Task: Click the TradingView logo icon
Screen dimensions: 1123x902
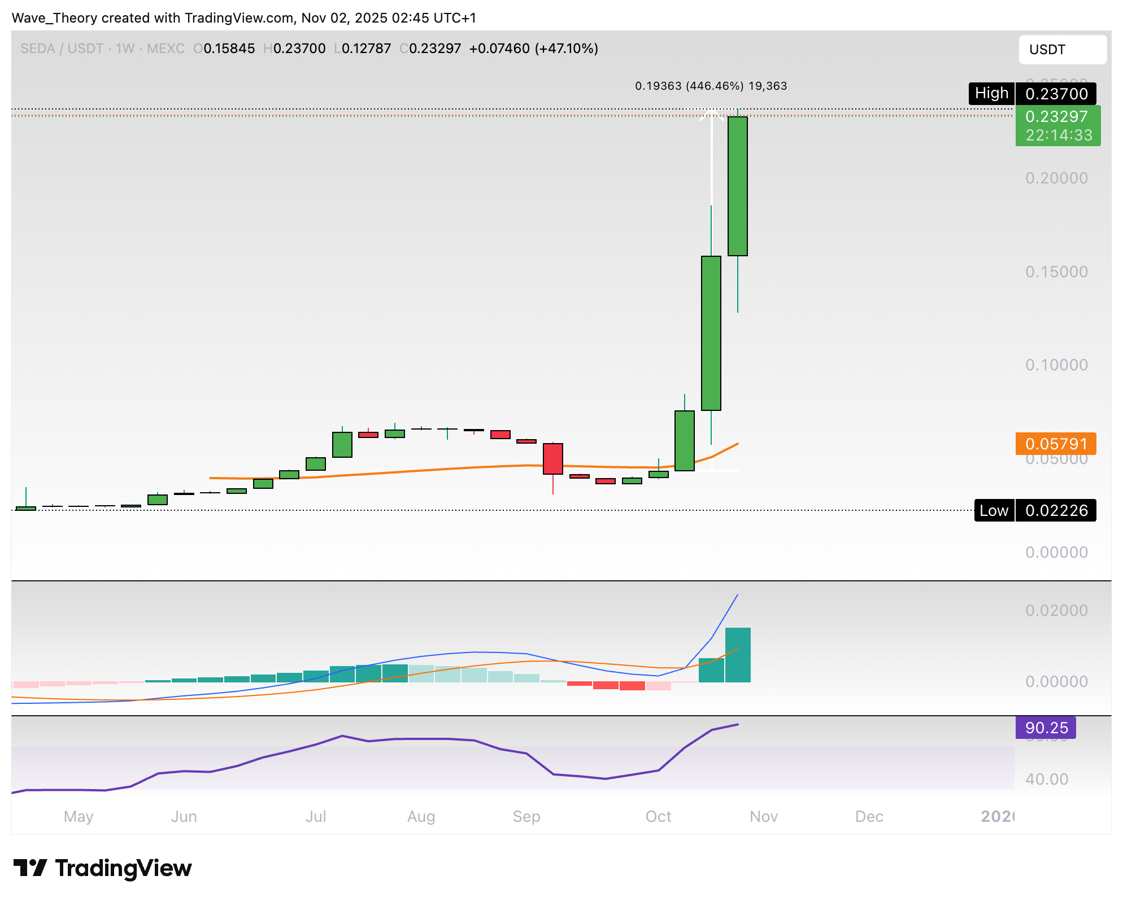Action: [x=30, y=868]
